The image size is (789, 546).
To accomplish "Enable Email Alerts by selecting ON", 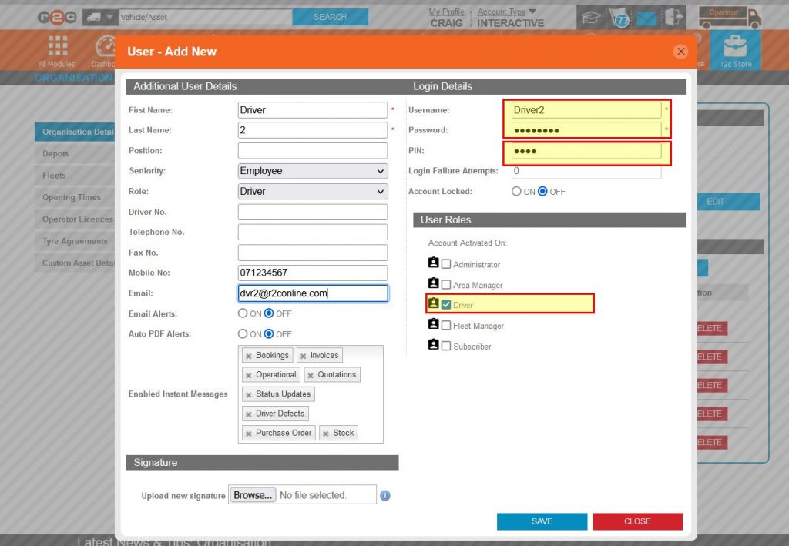I will (x=244, y=313).
